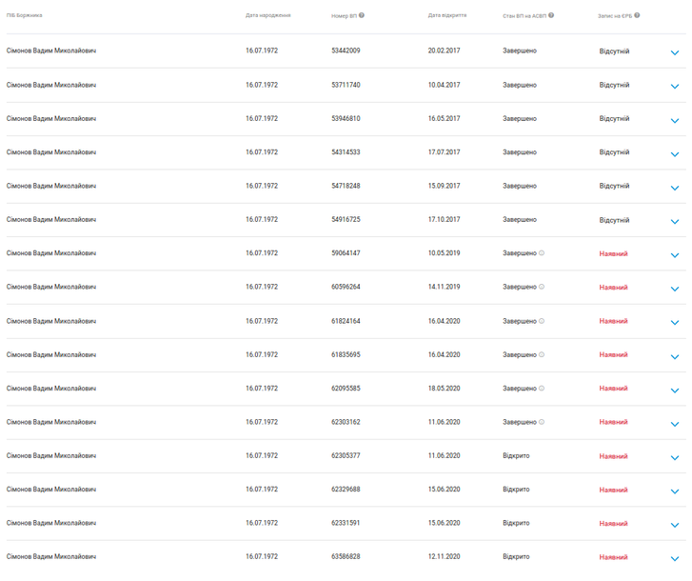The width and height of the screenshot is (692, 581).
Task: Click info icon beside Завершено for 62303162
Action: pyautogui.click(x=542, y=422)
